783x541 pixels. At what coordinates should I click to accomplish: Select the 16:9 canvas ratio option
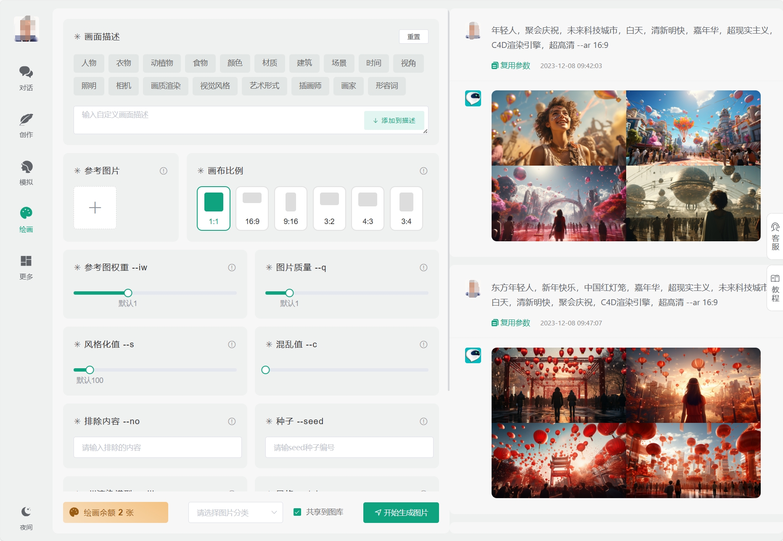pyautogui.click(x=252, y=208)
